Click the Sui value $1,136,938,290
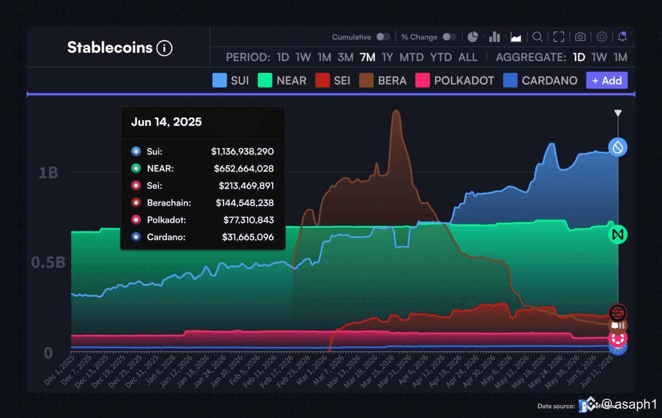Viewport: 662px width, 418px height. click(x=242, y=151)
